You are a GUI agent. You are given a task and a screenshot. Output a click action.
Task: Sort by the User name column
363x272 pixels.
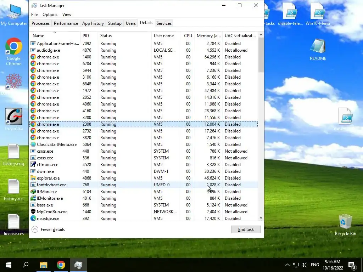(x=166, y=36)
